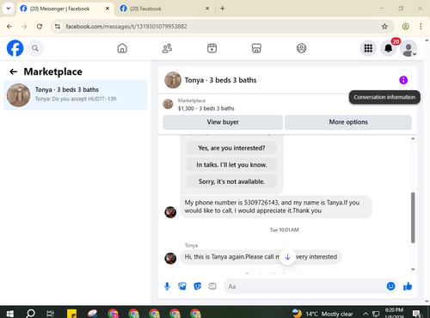This screenshot has height=318, width=430.
Task: Go to the Facebook Home icon
Action: [122, 48]
